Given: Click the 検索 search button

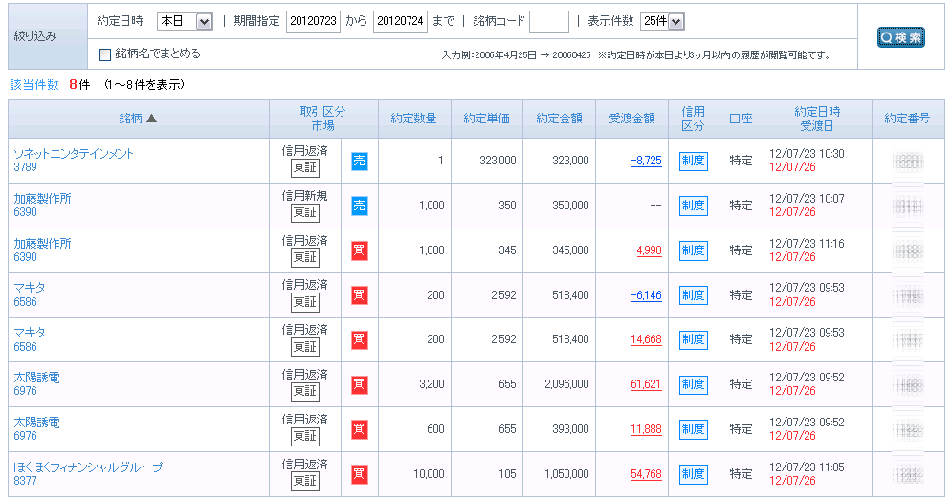Looking at the screenshot, I should click(x=900, y=37).
